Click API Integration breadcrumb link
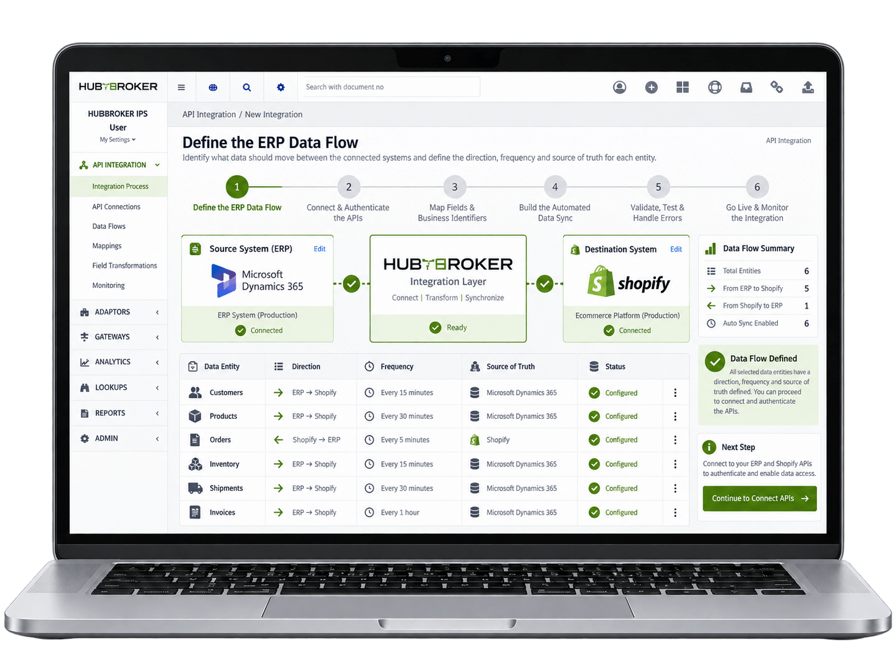Viewport: 896px width, 672px height. (x=209, y=114)
